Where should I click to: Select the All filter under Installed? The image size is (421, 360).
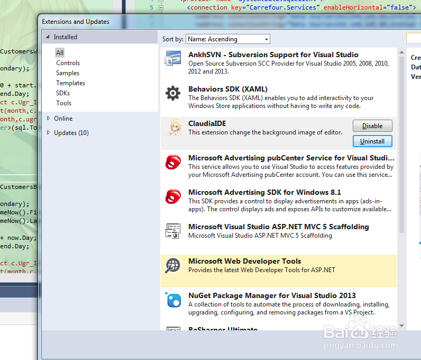[60, 53]
